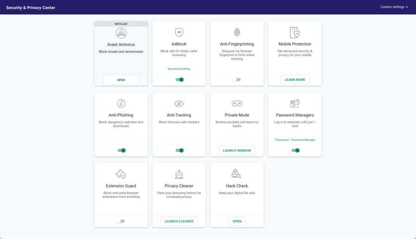Select the 1Password – Password Manager link

pos(295,140)
